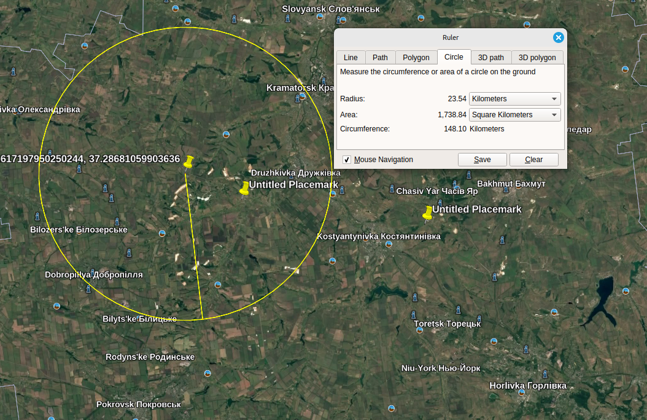The height and width of the screenshot is (420, 647).
Task: Click the Kramatorsk city label on map
Action: [x=300, y=87]
